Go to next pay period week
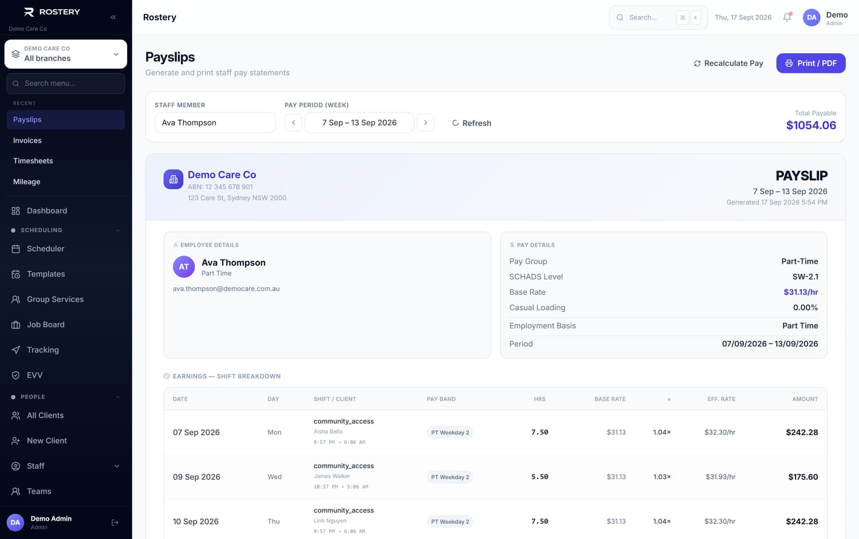The width and height of the screenshot is (859, 539). tap(425, 122)
